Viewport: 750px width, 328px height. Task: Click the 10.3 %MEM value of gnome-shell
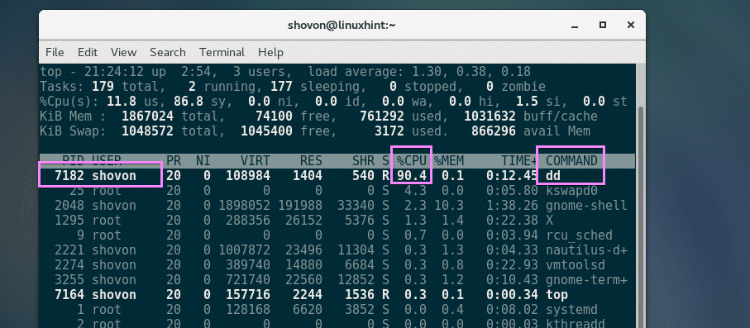449,206
